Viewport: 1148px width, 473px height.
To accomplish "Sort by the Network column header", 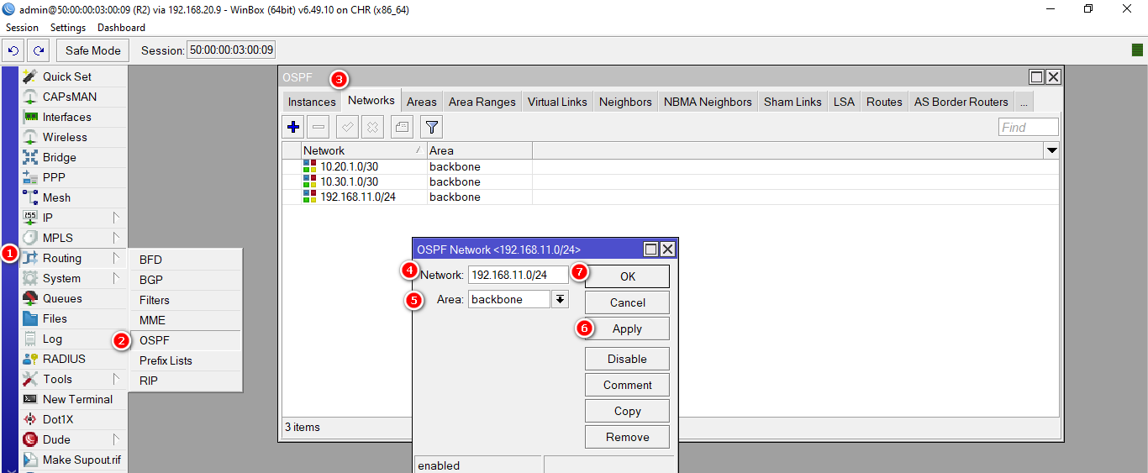I will (363, 150).
